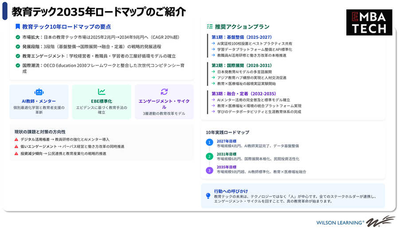The width and height of the screenshot is (399, 229).
Task: Select the numbered circle 1 for 2027年目標
Action: pyautogui.click(x=209, y=142)
